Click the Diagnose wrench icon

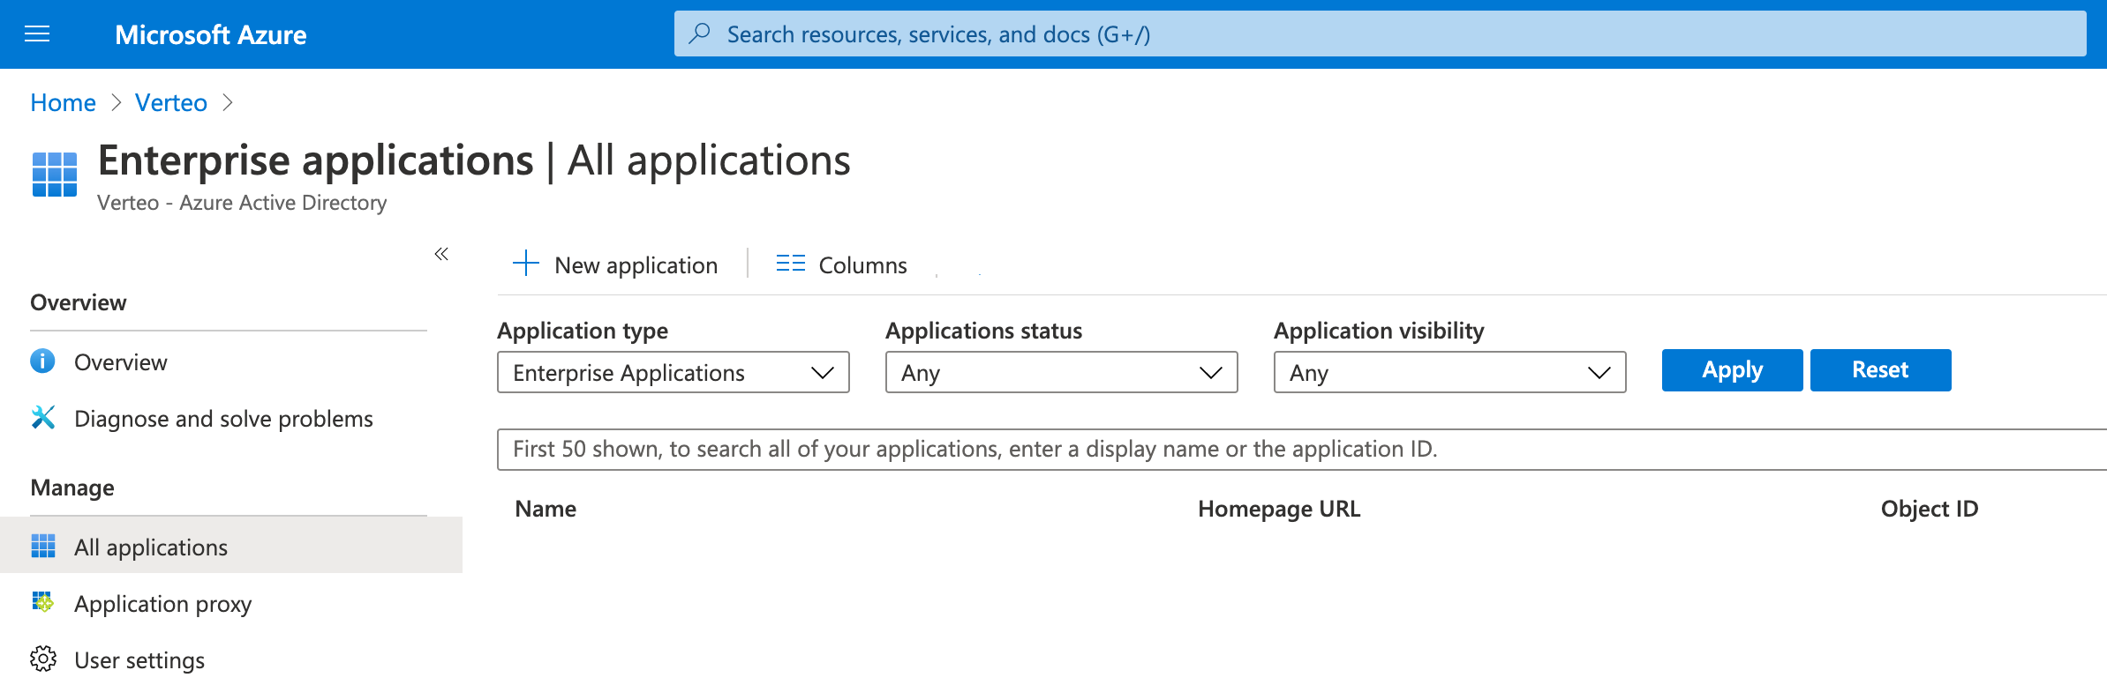click(42, 418)
